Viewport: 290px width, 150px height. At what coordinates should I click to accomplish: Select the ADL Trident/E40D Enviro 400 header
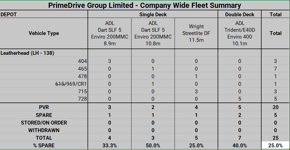point(240,33)
